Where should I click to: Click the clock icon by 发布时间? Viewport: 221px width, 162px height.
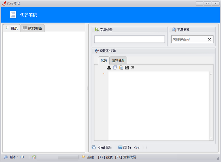94,148
